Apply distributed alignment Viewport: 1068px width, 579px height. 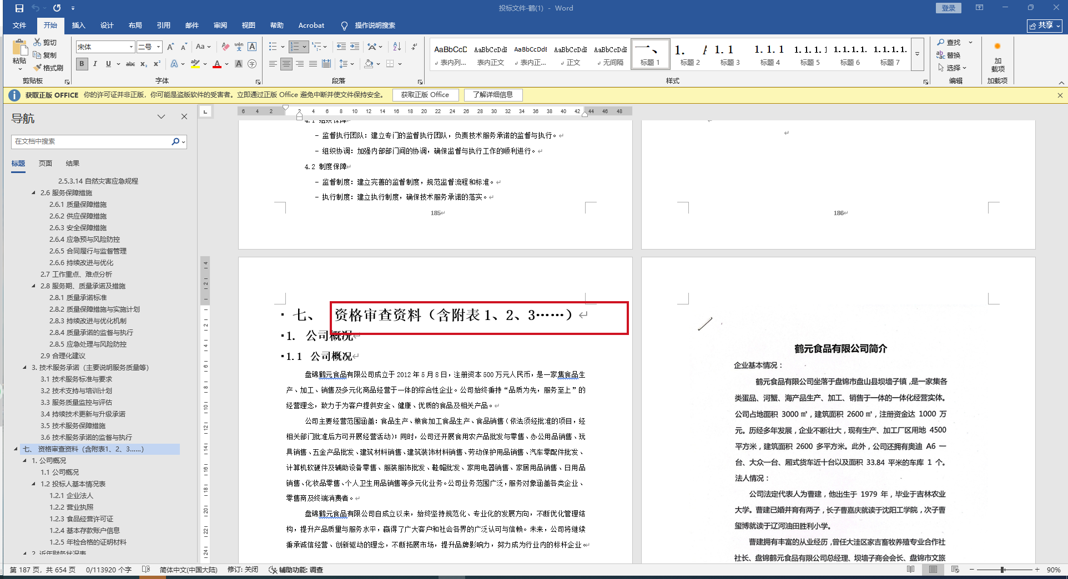coord(326,64)
